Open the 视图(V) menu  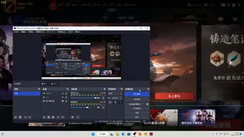point(31,32)
